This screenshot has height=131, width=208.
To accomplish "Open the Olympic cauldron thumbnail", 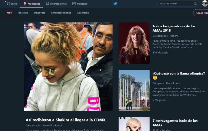I will [134, 90].
